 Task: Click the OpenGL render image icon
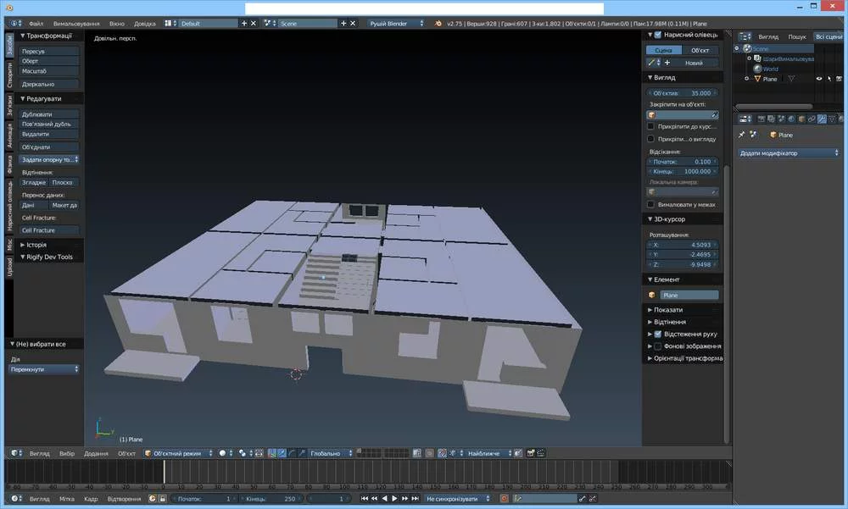pyautogui.click(x=530, y=453)
